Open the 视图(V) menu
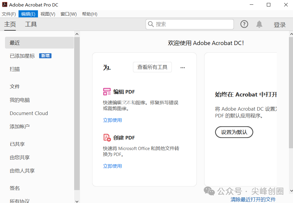The height and width of the screenshot is (203, 293). pos(48,14)
